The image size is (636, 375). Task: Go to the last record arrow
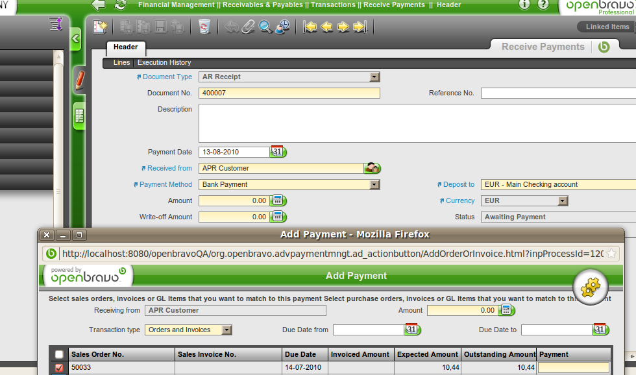[x=360, y=27]
